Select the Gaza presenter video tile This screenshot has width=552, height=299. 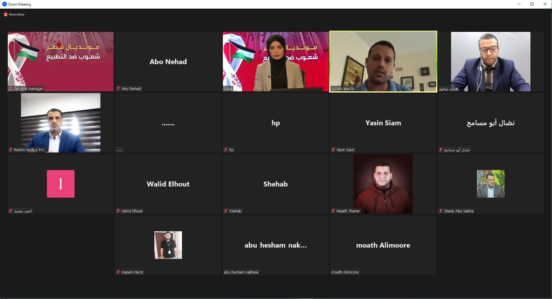click(276, 61)
